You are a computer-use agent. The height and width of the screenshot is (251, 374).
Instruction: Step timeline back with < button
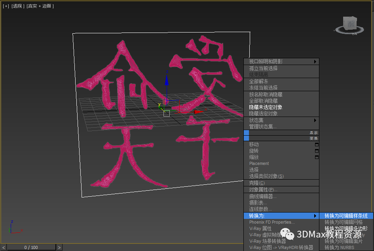tap(4, 247)
